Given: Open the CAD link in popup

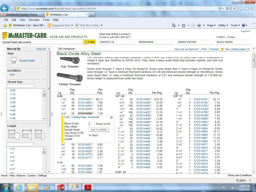Looking at the screenshot, I should pyautogui.click(x=67, y=117).
